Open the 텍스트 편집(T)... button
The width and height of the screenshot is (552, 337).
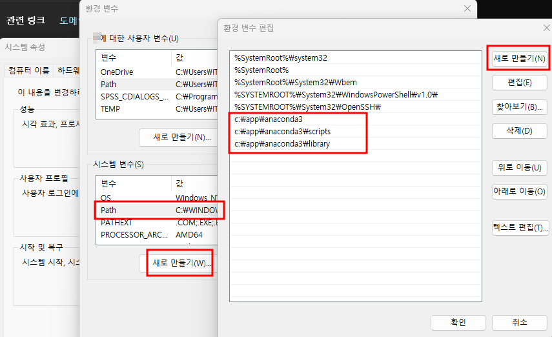[520, 228]
